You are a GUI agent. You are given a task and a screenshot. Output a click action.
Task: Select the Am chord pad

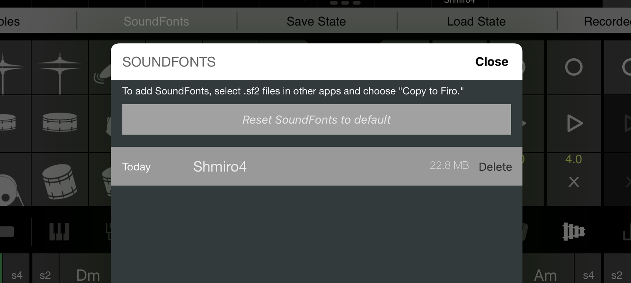coord(546,272)
